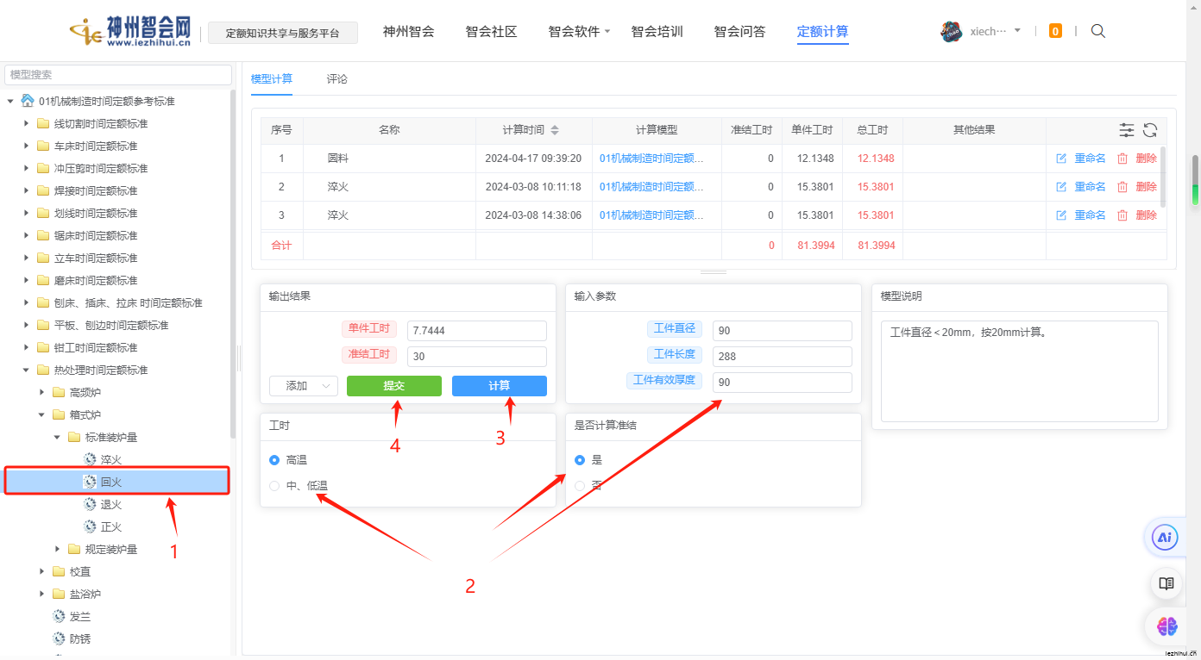Select 是 for 是否计算准结
This screenshot has width=1201, height=660.
[580, 460]
